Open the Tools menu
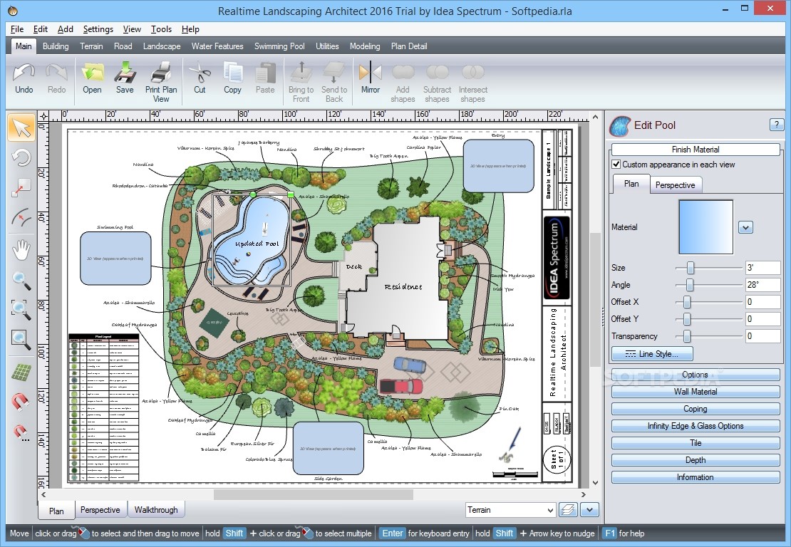 click(162, 29)
